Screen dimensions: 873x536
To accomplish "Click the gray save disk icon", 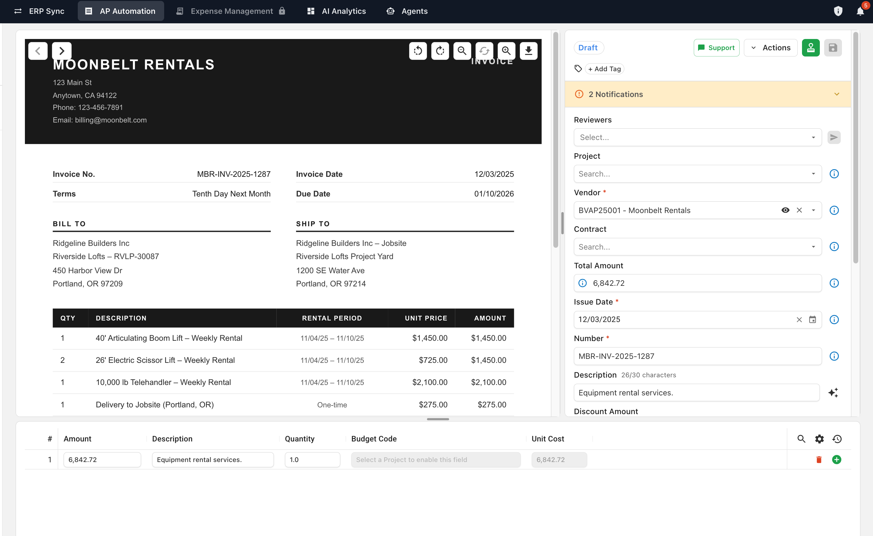I will pyautogui.click(x=833, y=48).
